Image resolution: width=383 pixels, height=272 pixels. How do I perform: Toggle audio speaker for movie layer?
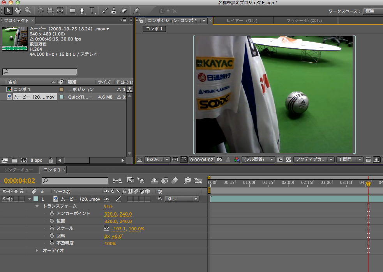[10, 199]
